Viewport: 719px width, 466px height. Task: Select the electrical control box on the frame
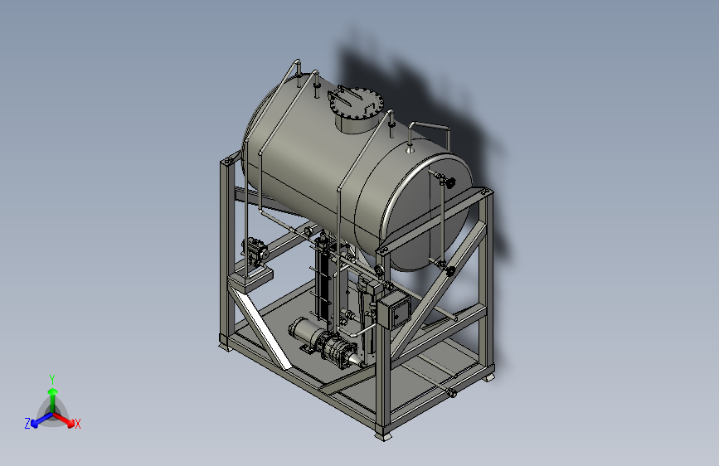tap(394, 310)
